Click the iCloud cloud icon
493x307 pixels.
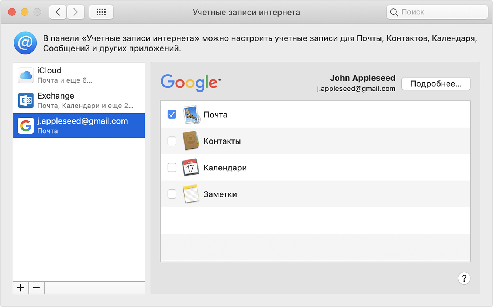pyautogui.click(x=26, y=75)
